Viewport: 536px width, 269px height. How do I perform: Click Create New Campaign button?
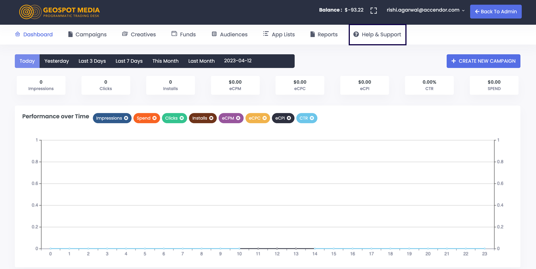tap(483, 61)
